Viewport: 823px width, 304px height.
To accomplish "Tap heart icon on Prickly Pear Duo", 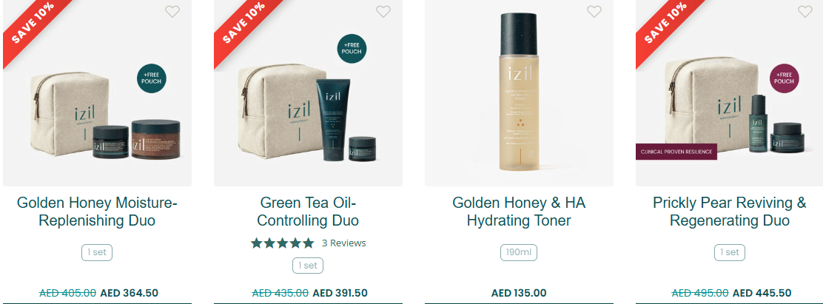I will (805, 11).
